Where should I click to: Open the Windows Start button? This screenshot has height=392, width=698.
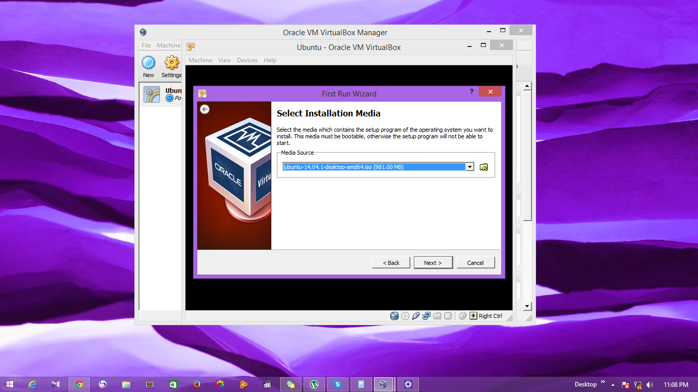coord(10,384)
